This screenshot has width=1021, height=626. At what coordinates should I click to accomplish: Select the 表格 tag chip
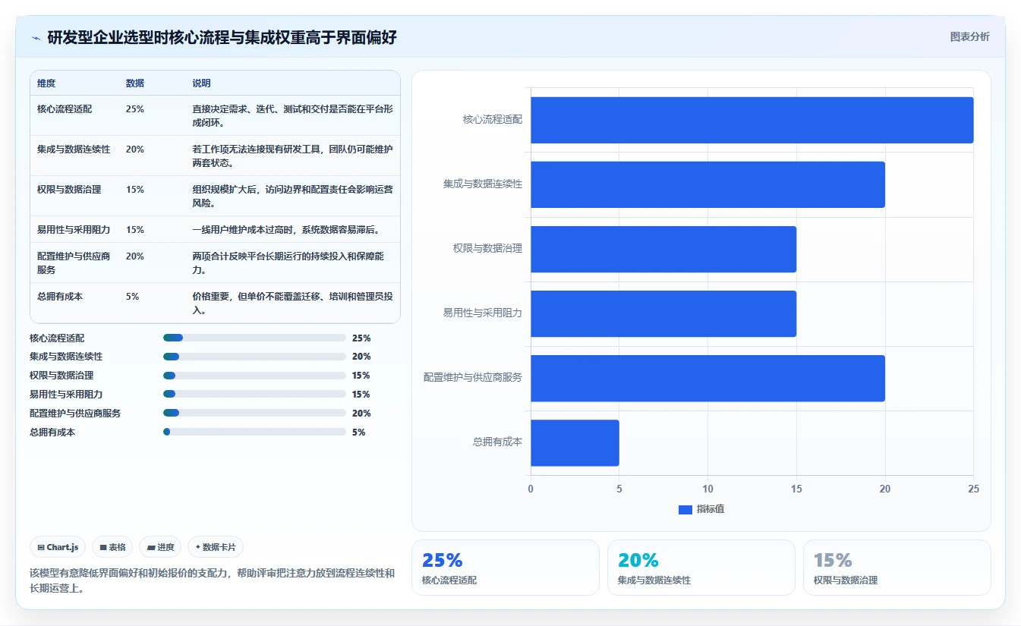pyautogui.click(x=112, y=547)
